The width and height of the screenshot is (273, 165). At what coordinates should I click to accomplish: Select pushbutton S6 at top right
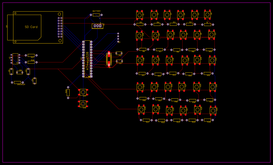pyautogui.click(x=207, y=15)
